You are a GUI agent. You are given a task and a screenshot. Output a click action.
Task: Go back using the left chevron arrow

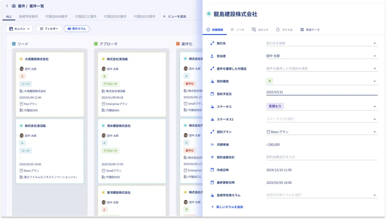[x=7, y=6]
